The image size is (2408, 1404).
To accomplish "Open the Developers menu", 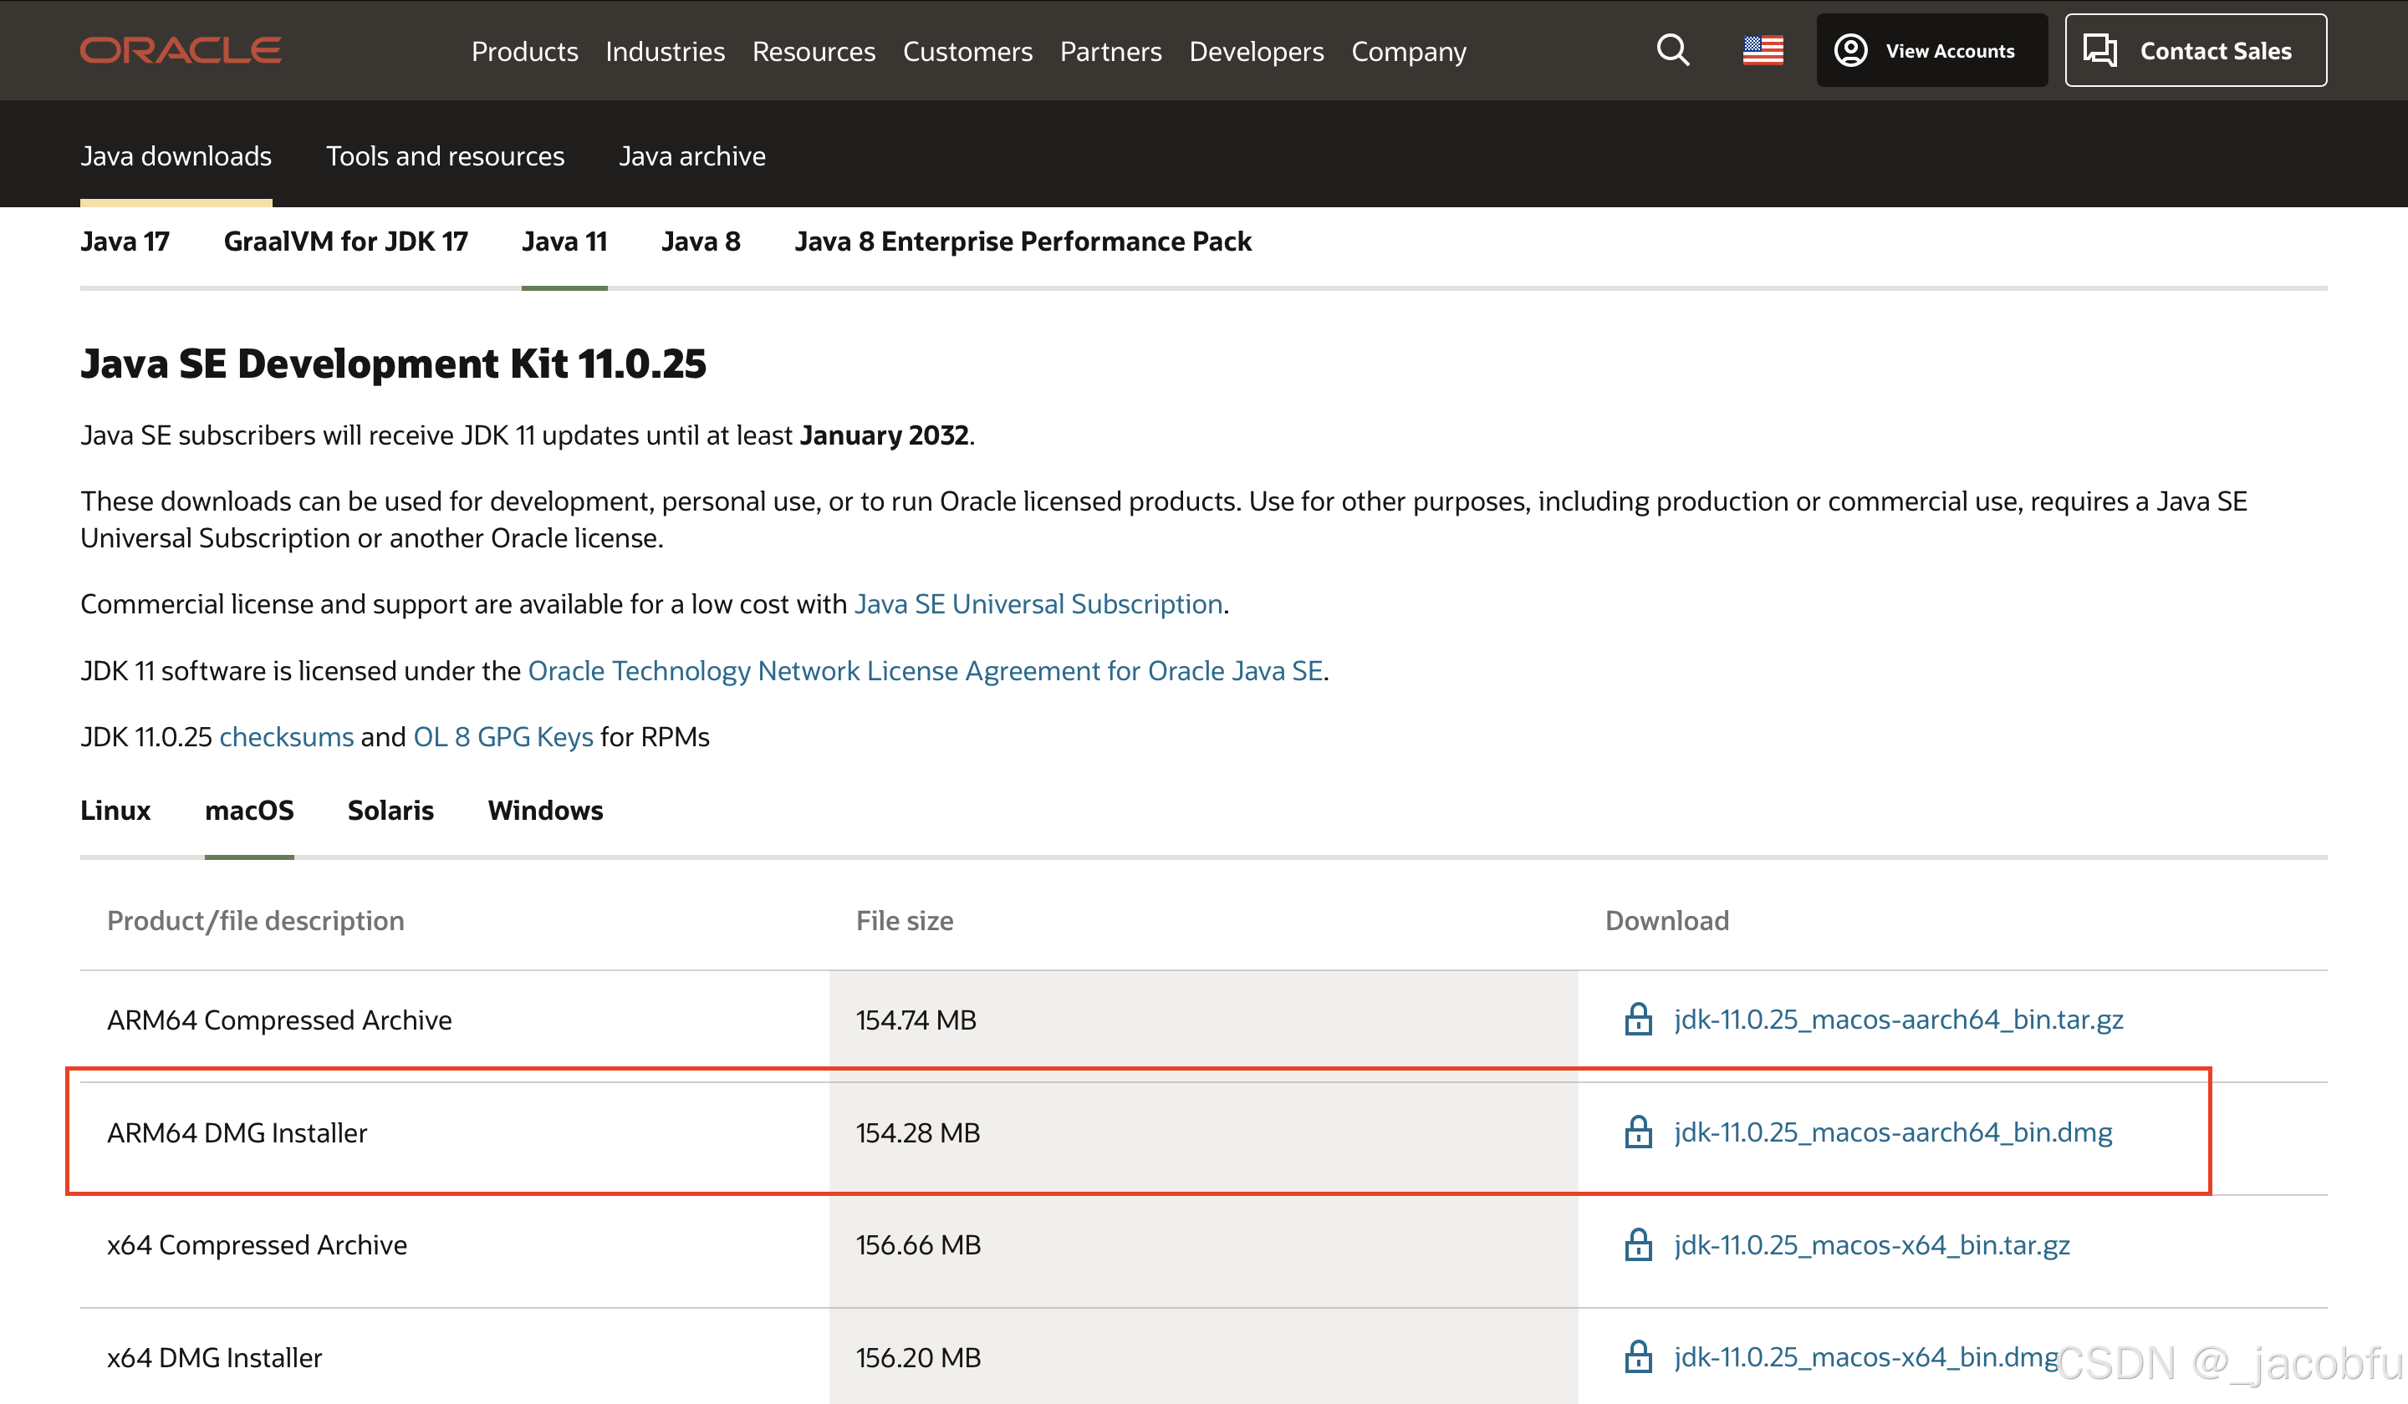I will [x=1256, y=52].
